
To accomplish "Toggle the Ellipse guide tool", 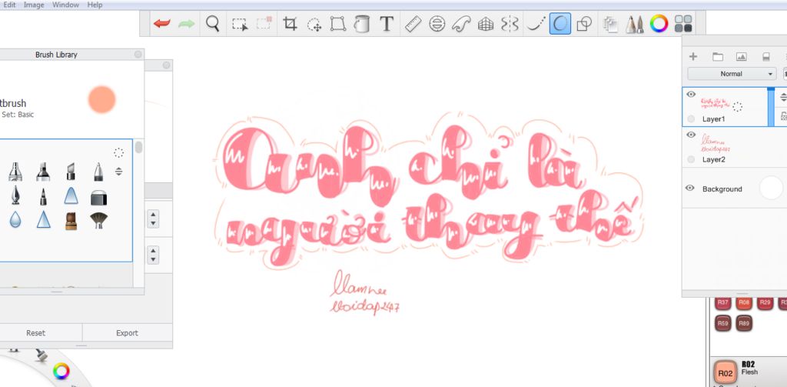I will 437,24.
